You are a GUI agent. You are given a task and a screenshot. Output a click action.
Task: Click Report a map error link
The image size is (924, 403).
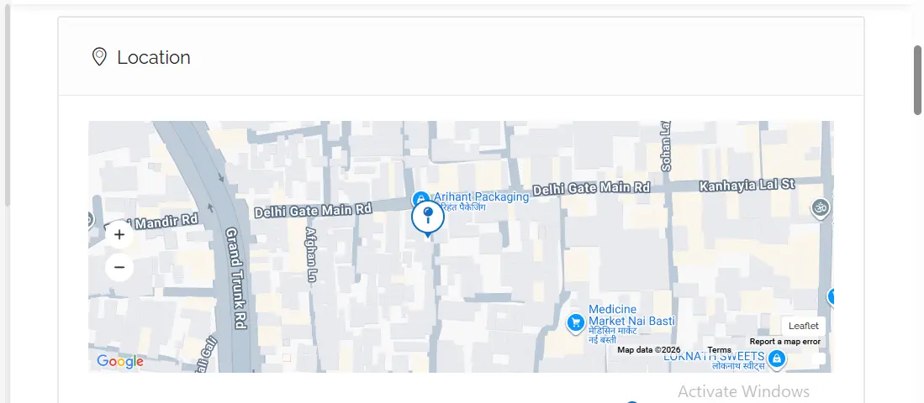784,342
